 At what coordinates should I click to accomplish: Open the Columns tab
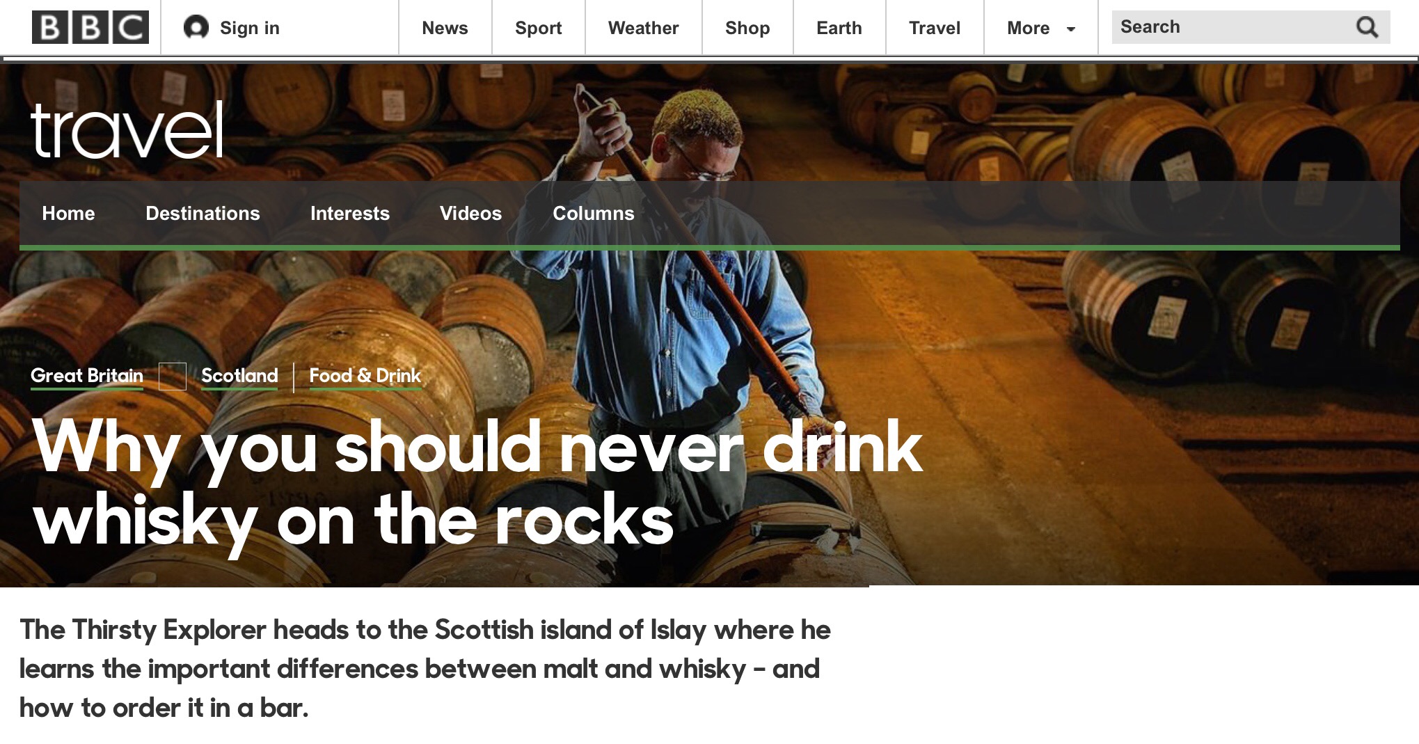(593, 213)
